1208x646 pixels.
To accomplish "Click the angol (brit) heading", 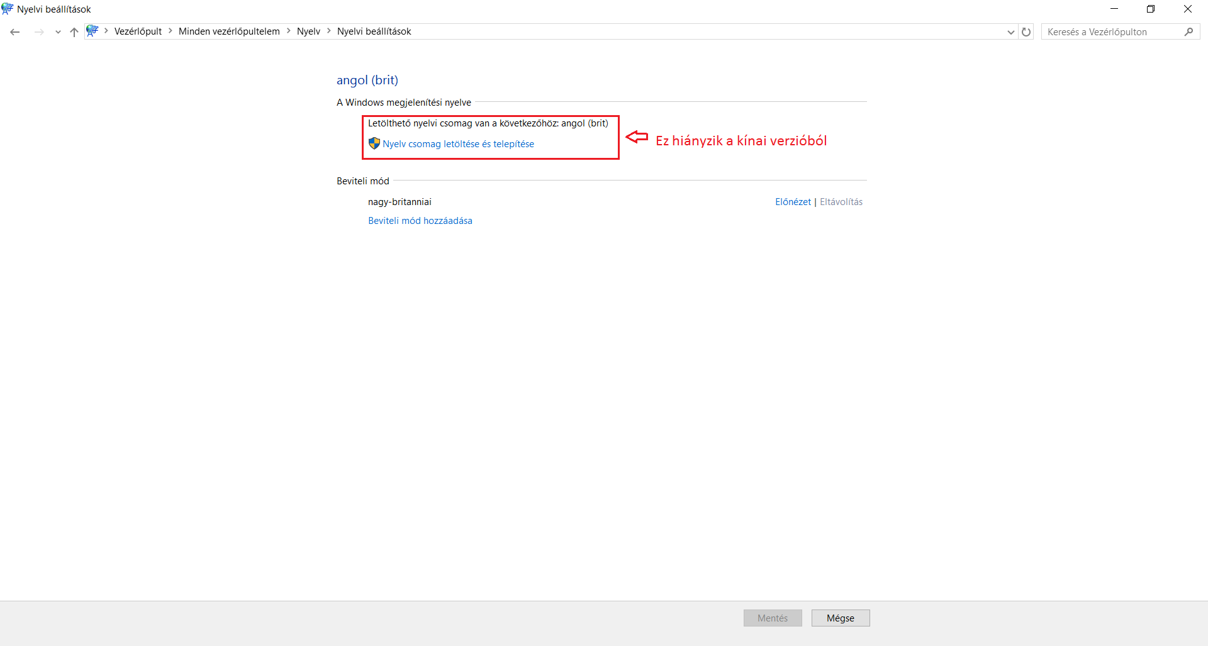I will point(367,80).
